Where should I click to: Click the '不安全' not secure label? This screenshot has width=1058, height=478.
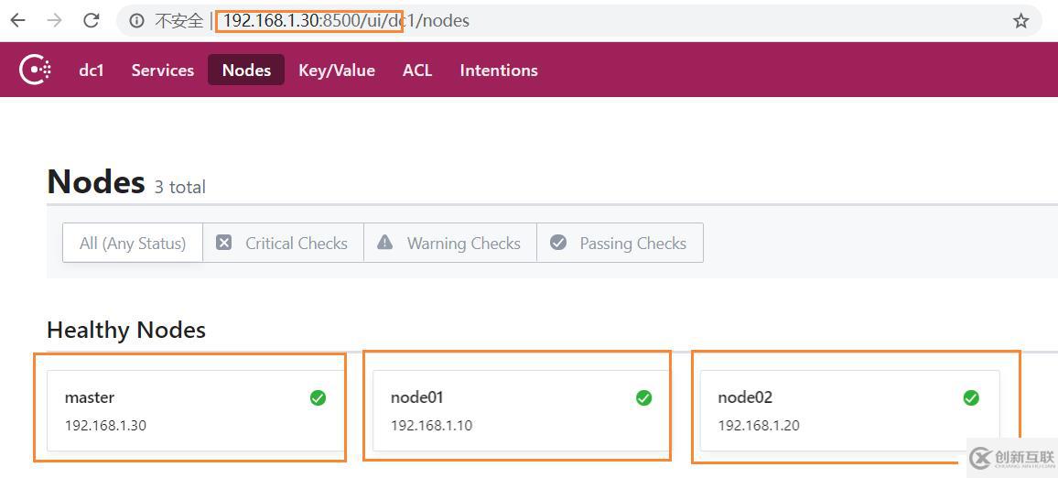point(178,21)
